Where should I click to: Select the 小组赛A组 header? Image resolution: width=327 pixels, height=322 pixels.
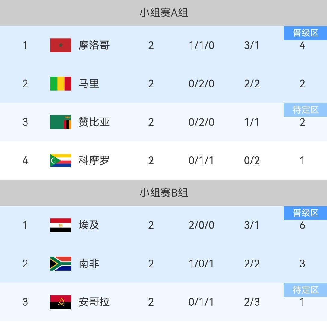coord(163,13)
